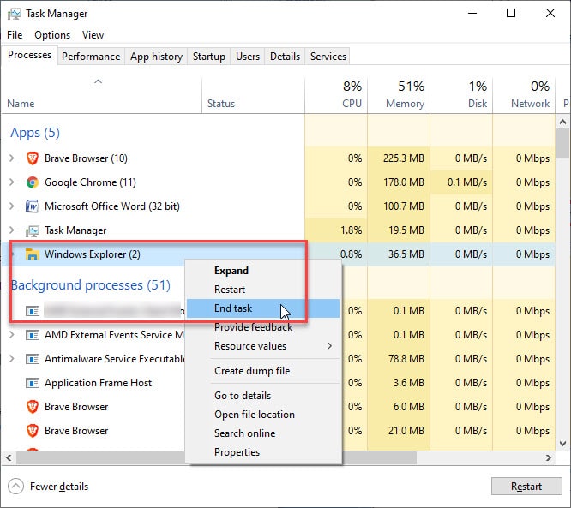Expand Antimalware Service Executable row

click(x=12, y=359)
